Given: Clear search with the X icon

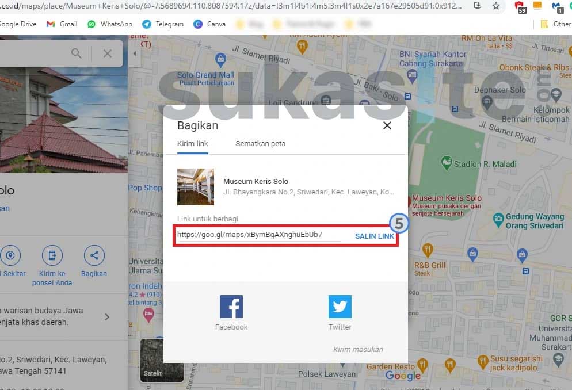Looking at the screenshot, I should click(x=107, y=53).
